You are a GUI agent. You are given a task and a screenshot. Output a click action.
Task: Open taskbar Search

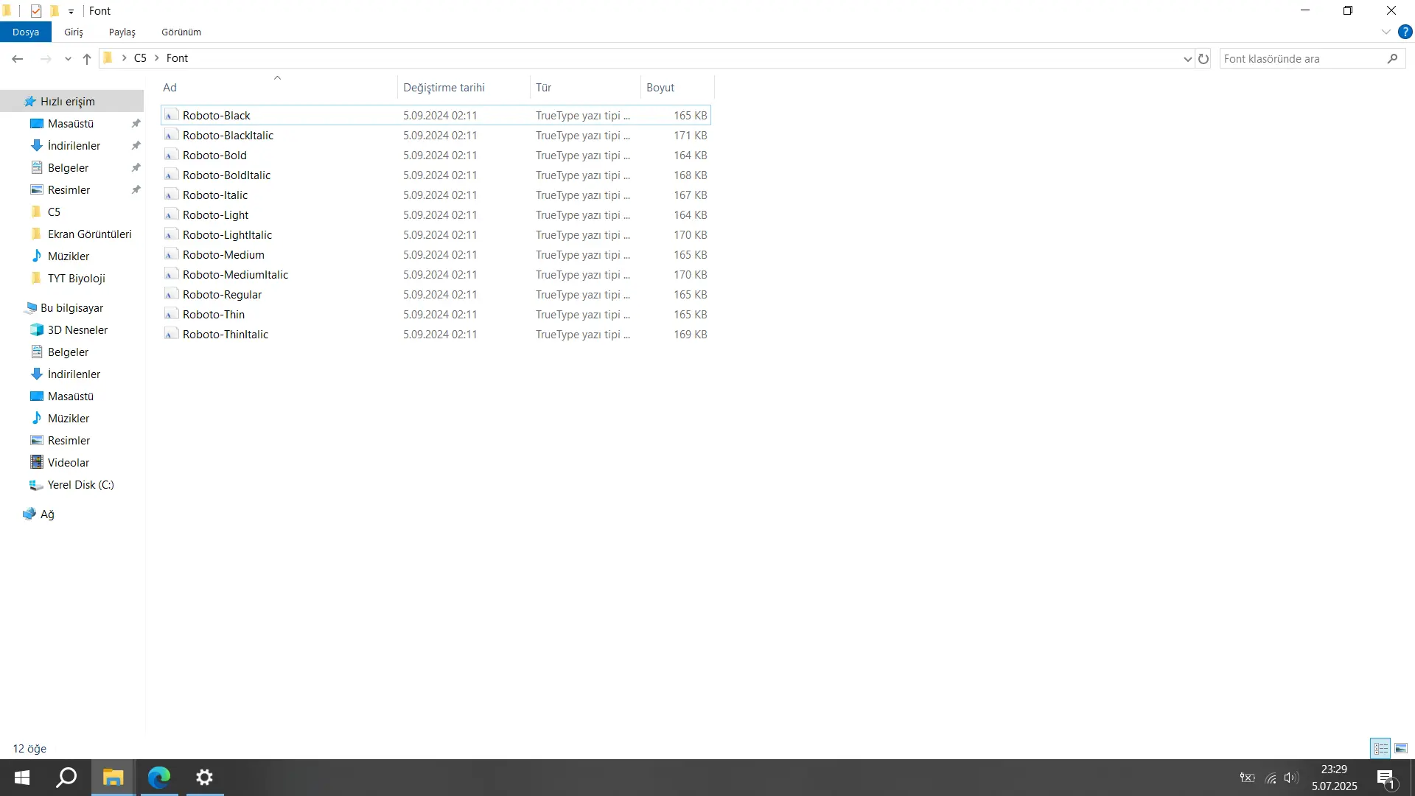coord(67,778)
